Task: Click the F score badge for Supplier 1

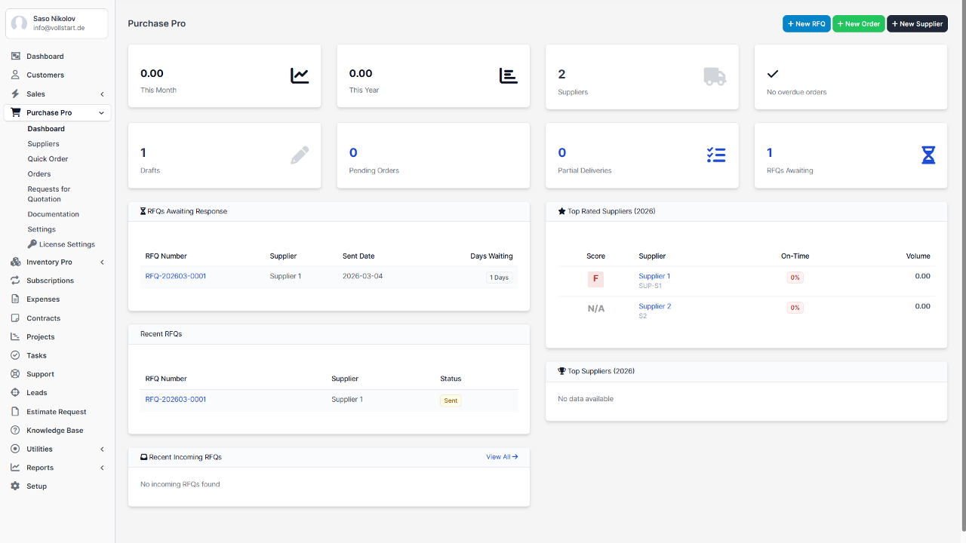Action: tap(595, 279)
